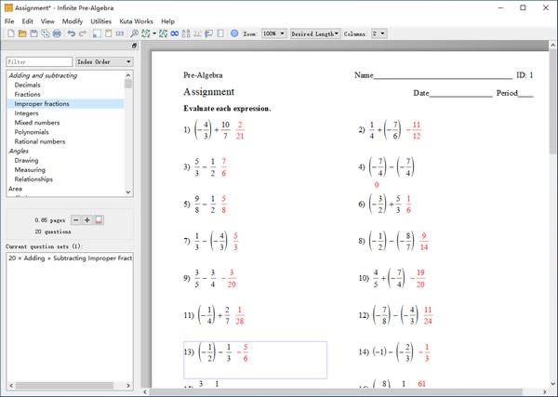Open the Edit menu
The height and width of the screenshot is (397, 558).
pos(27,21)
